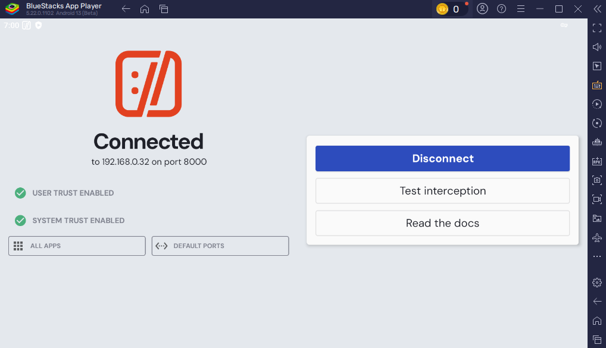Click the Android home icon in sidebar
Screen dimensions: 606x348
coord(597,321)
